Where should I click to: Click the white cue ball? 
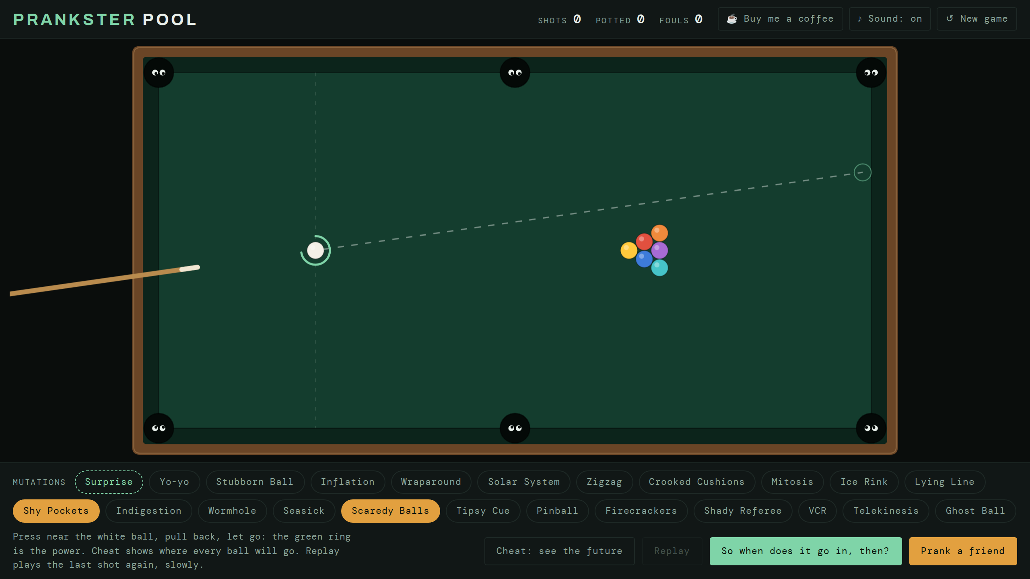[315, 250]
